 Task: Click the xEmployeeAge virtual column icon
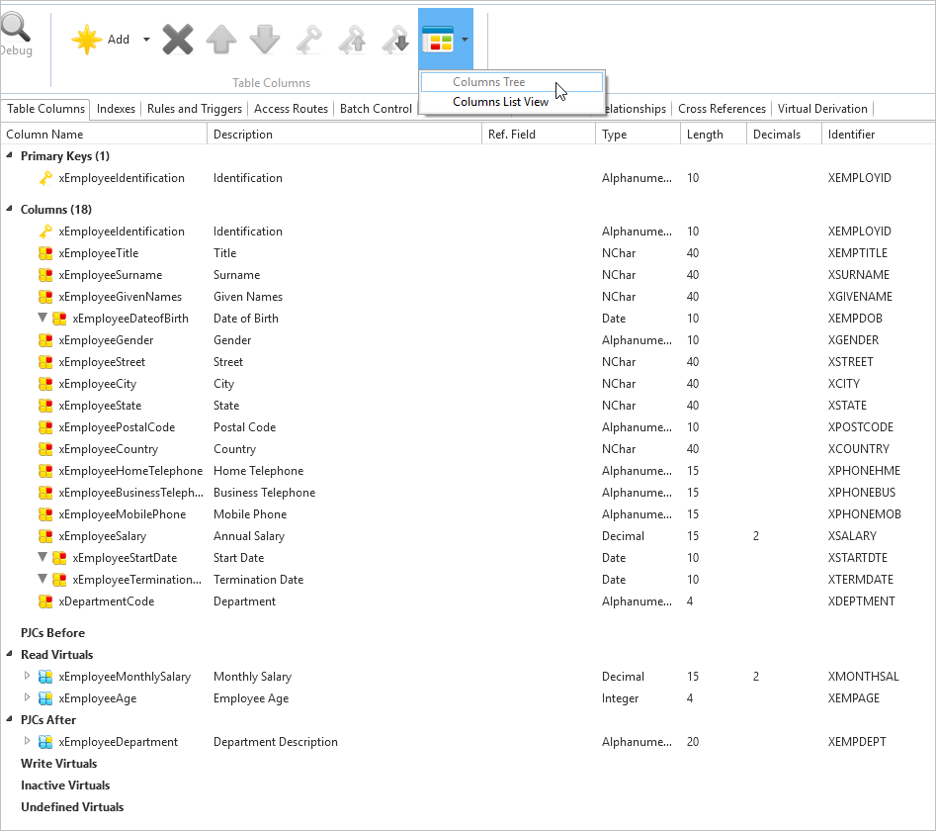point(45,698)
